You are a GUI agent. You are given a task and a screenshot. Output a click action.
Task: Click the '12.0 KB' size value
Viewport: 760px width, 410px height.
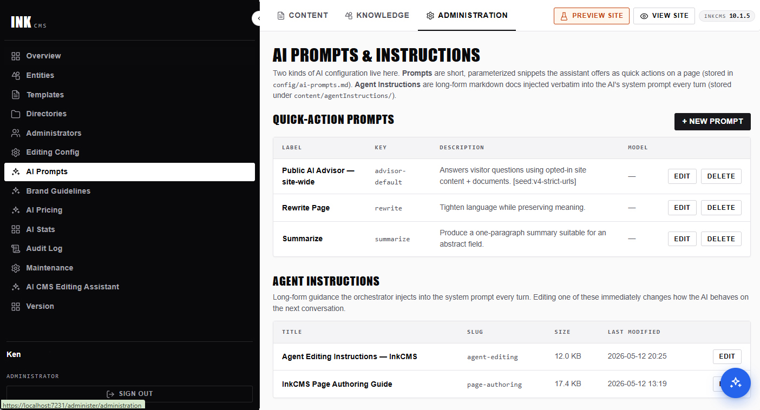tap(568, 356)
